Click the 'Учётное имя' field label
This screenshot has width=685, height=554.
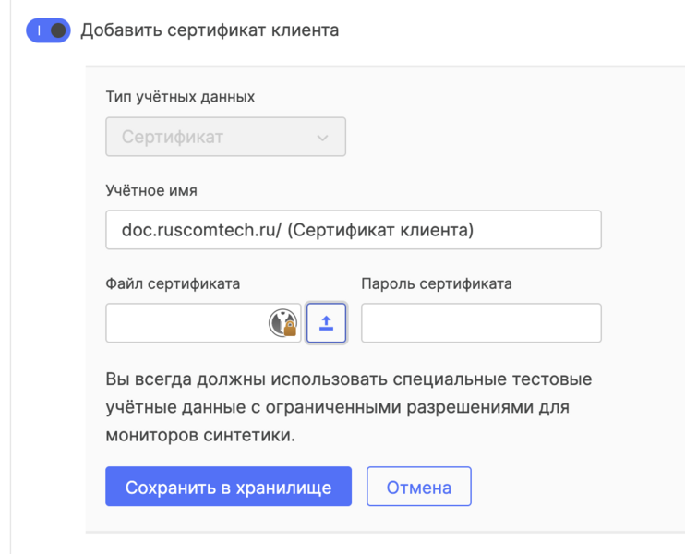(151, 191)
